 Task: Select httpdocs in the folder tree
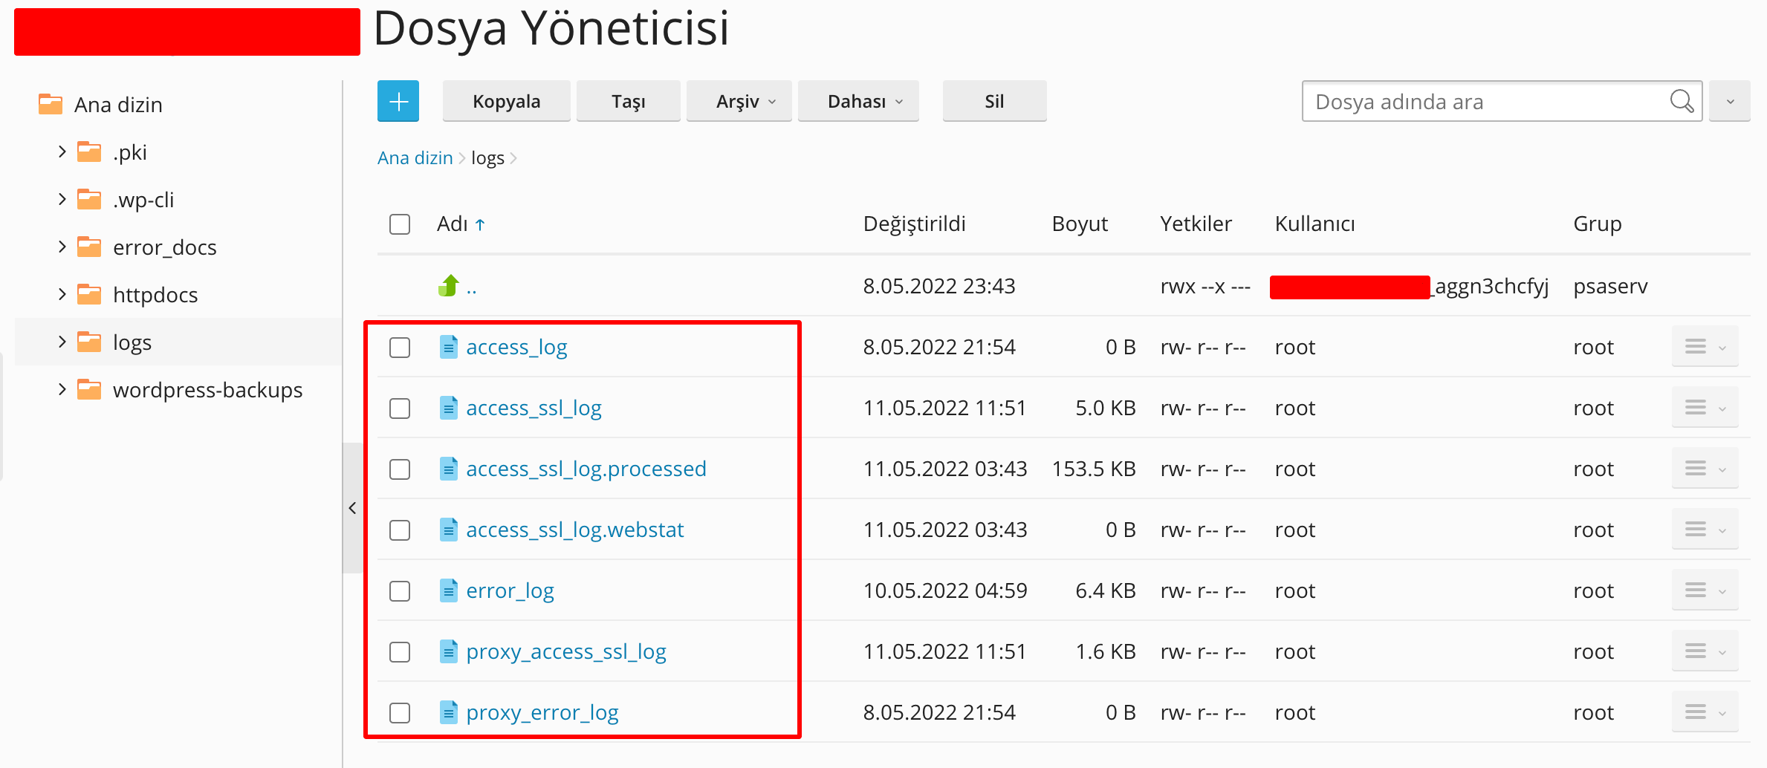(155, 294)
